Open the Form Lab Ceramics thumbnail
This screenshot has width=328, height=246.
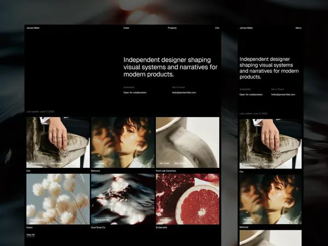tap(188, 143)
